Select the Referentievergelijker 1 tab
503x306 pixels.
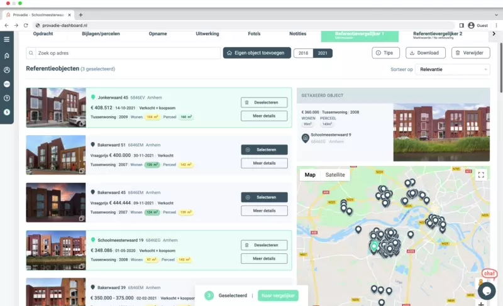pyautogui.click(x=360, y=36)
